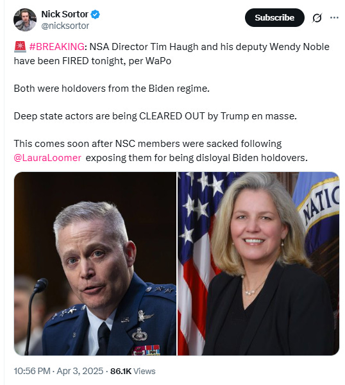Click the Nick Sortor display name
Image resolution: width=345 pixels, height=385 pixels.
tap(65, 14)
